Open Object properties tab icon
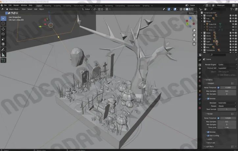 (200, 91)
